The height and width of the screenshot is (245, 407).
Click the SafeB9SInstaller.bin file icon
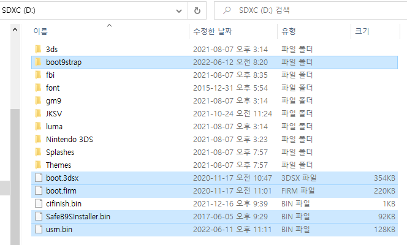point(39,216)
